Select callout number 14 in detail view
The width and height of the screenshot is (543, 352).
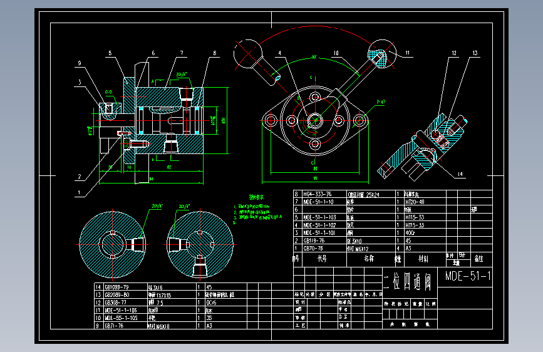coord(460,174)
